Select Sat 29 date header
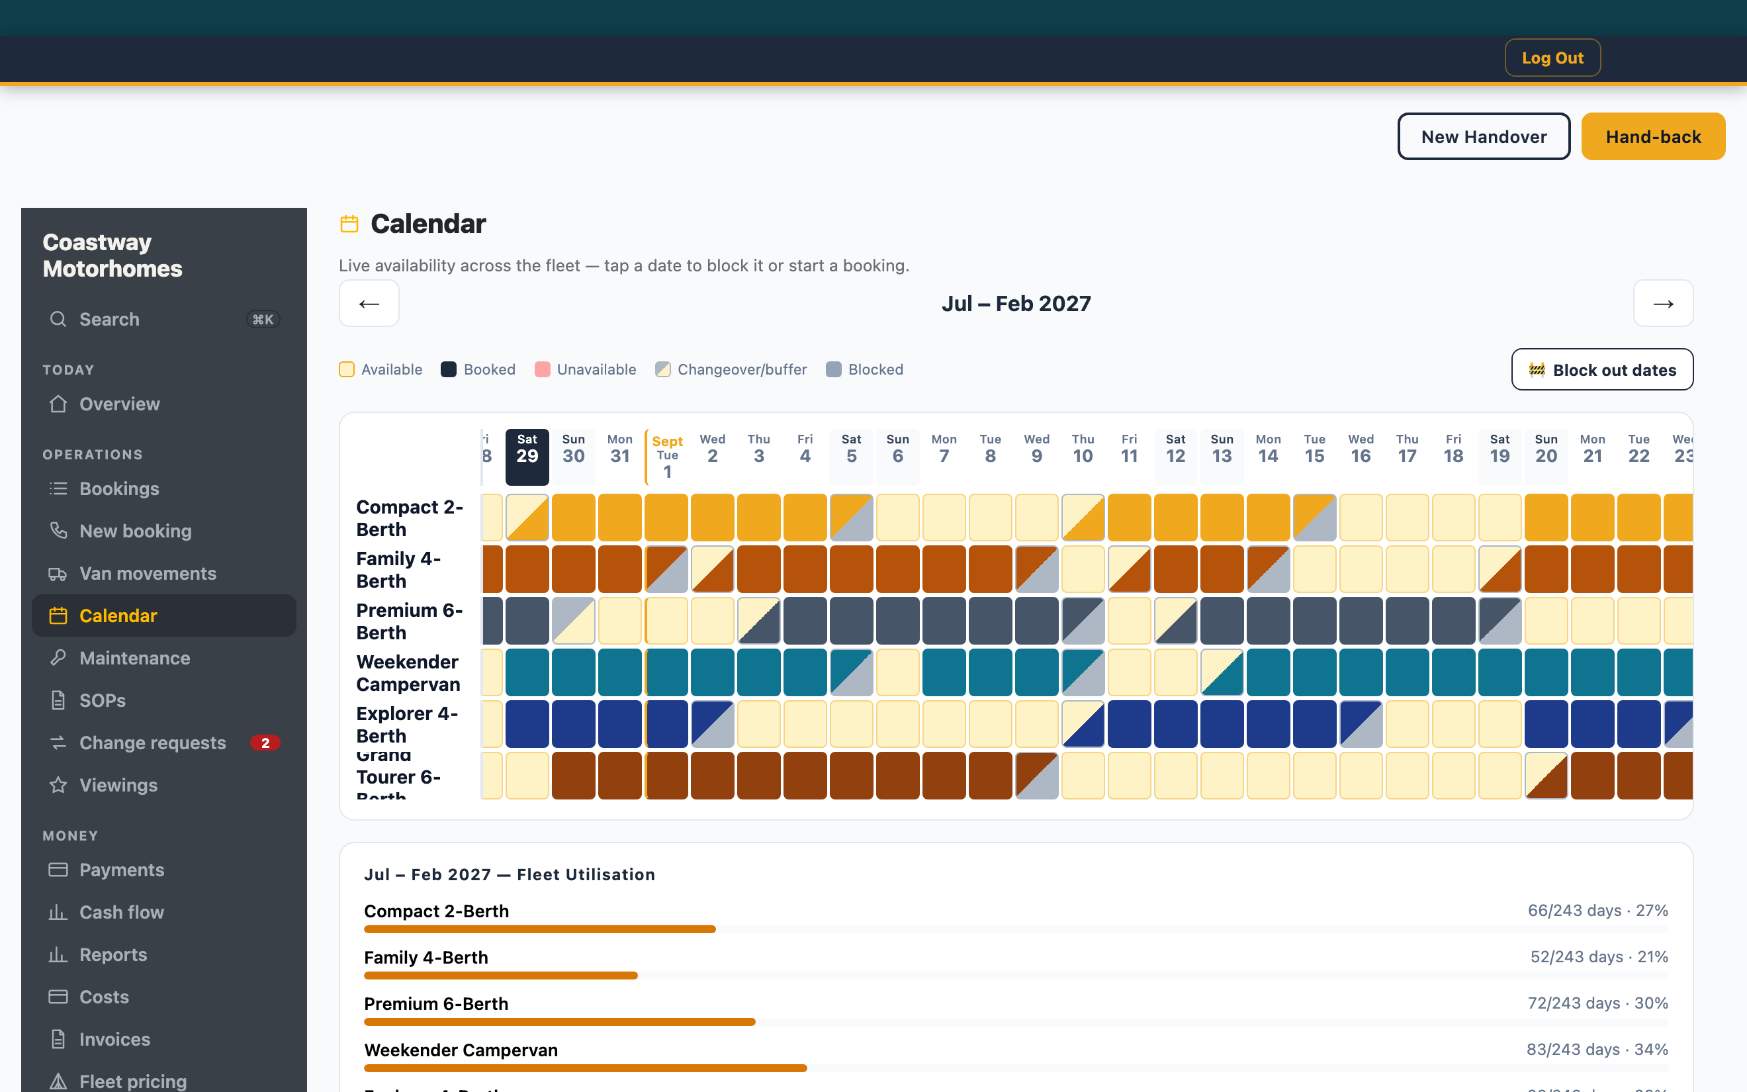 tap(527, 457)
